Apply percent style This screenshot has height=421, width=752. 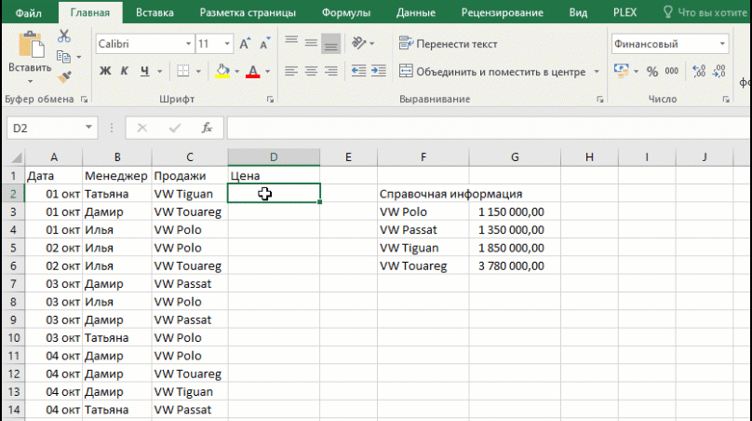(652, 72)
